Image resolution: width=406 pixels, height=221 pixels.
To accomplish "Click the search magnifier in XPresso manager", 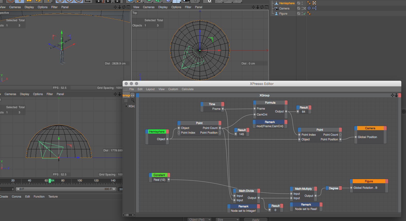I will coord(133,100).
